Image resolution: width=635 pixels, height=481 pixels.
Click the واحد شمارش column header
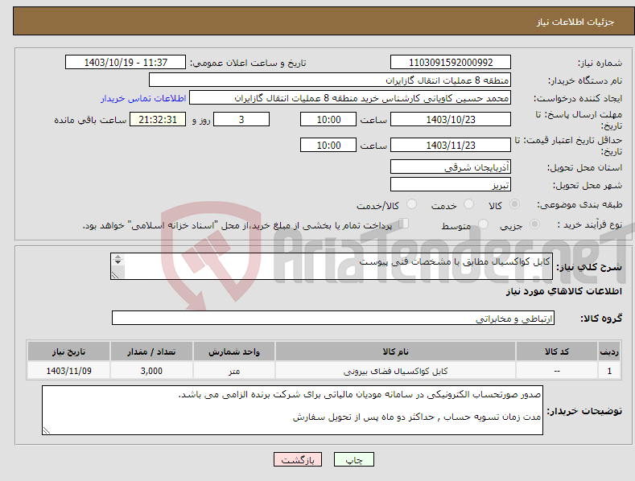234,351
